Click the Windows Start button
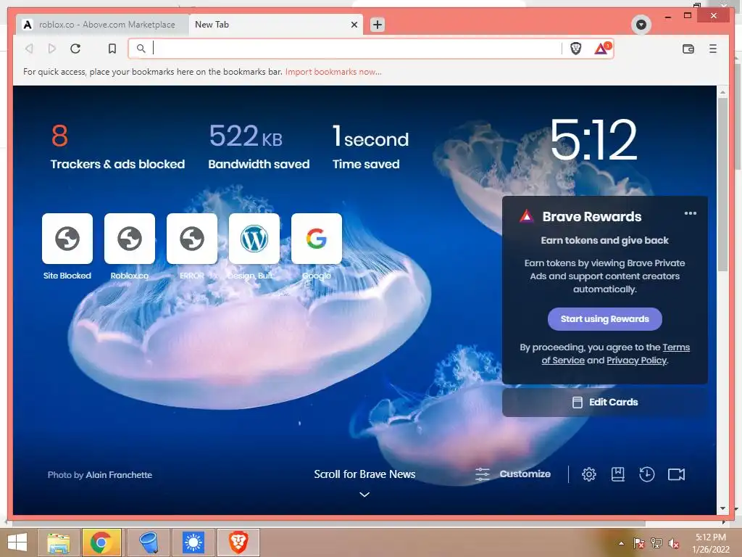Image resolution: width=742 pixels, height=557 pixels. [x=17, y=542]
